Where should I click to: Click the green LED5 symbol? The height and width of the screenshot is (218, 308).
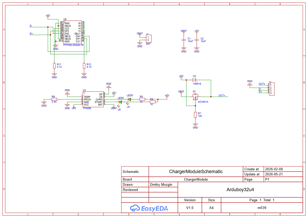[x=120, y=102]
